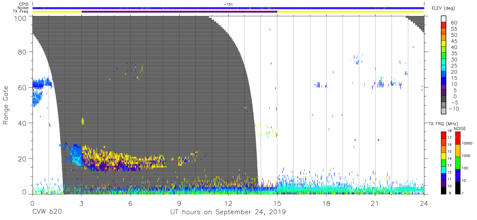Click x-axis tick label 9

point(179,203)
